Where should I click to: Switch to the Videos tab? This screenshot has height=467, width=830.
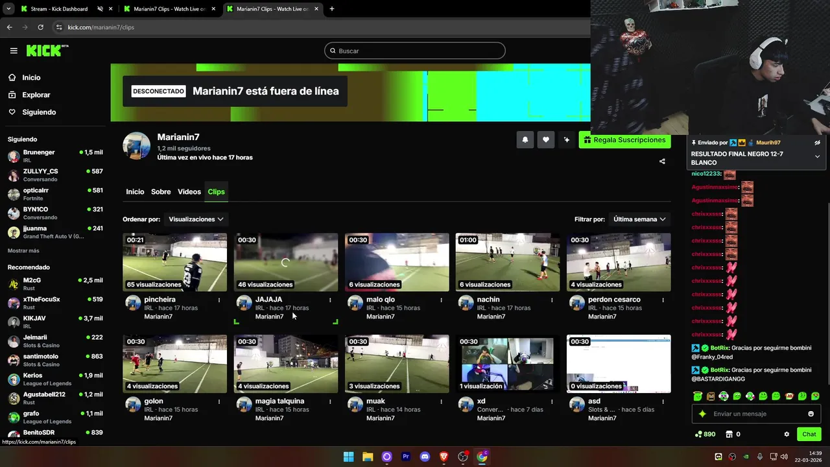click(189, 192)
